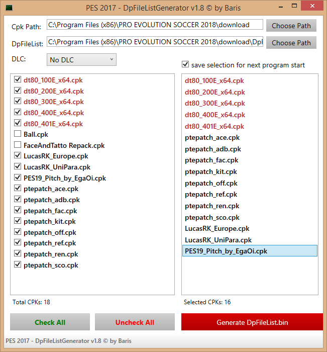Toggle PES19_Pitch_by_EgaOi.cpk checkbox
The image size is (327, 352).
(x=18, y=178)
